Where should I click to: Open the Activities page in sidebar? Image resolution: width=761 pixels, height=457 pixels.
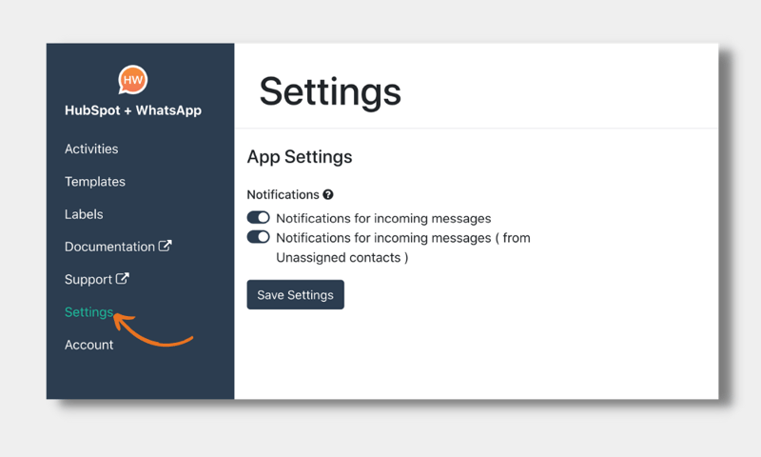pos(91,149)
